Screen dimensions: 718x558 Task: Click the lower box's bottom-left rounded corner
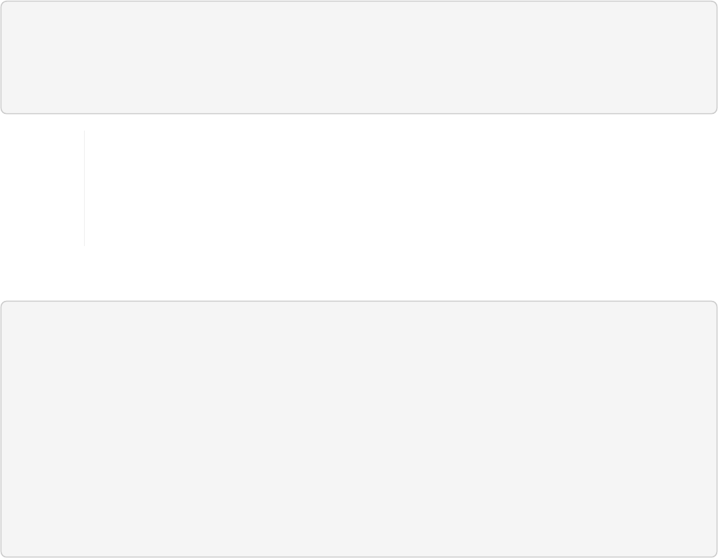coord(3,555)
